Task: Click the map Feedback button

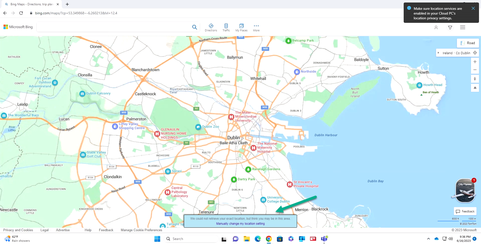Action: (x=465, y=211)
